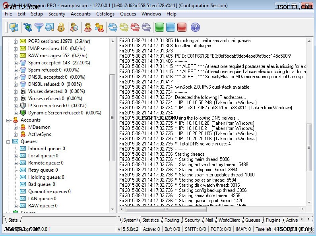Open the Setup menu
Viewport: 316px width, 236px height.
tap(37, 14)
